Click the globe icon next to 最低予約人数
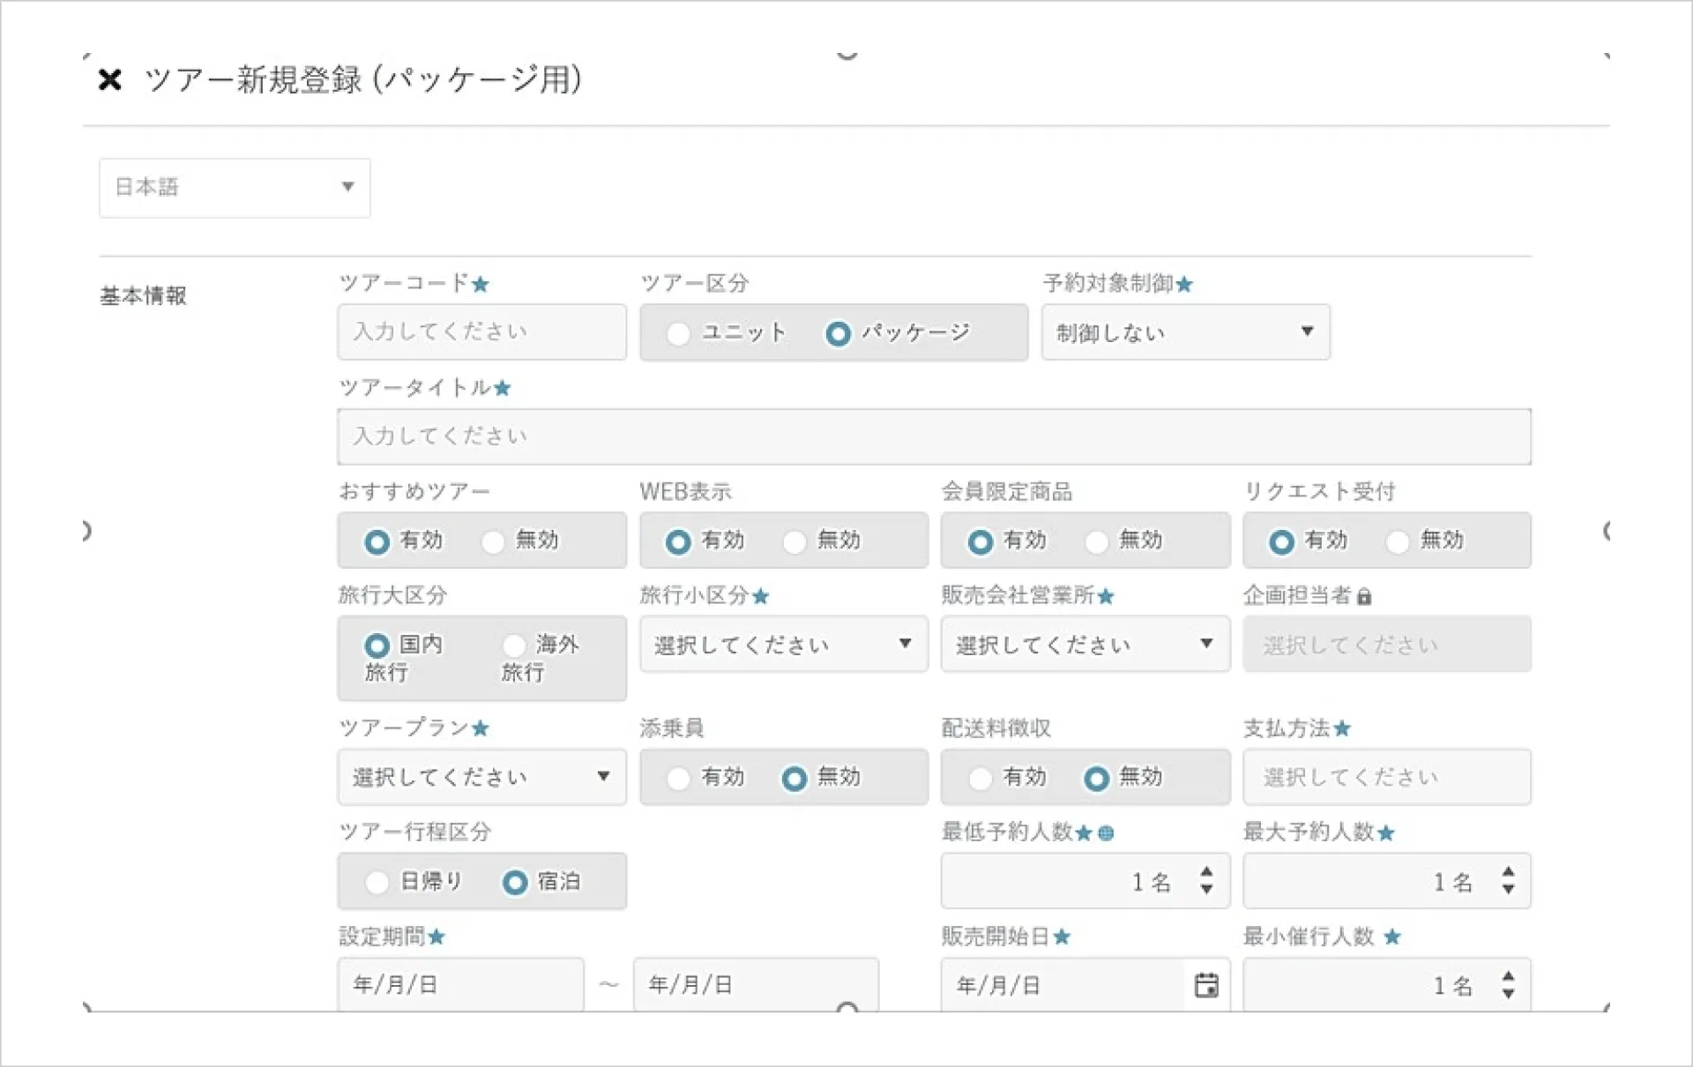The height and width of the screenshot is (1067, 1693). pos(1106,832)
